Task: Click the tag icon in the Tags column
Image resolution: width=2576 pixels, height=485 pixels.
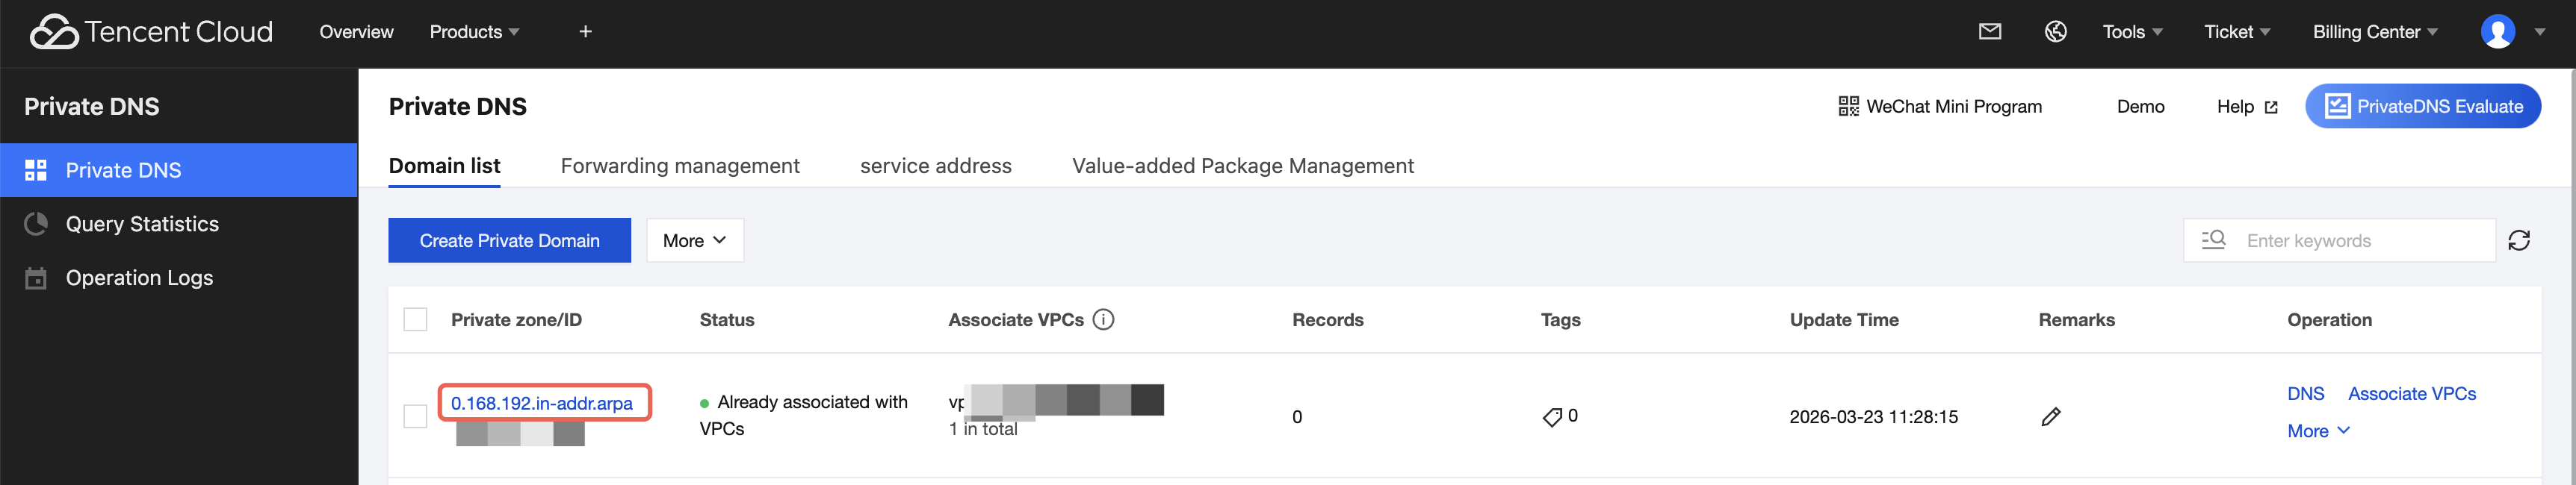Action: click(1552, 417)
